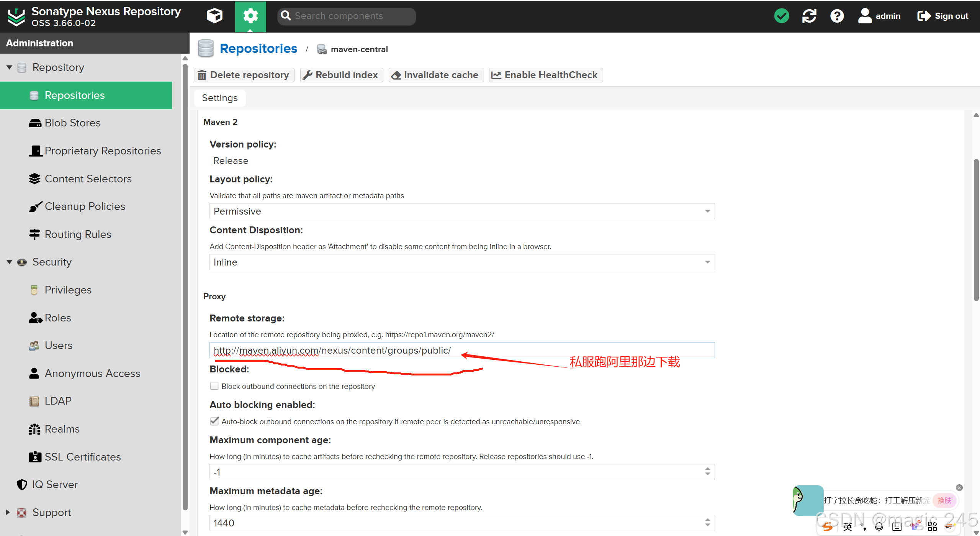The image size is (980, 536).
Task: Open the Layout policy Permissive dropdown
Action: pos(707,211)
